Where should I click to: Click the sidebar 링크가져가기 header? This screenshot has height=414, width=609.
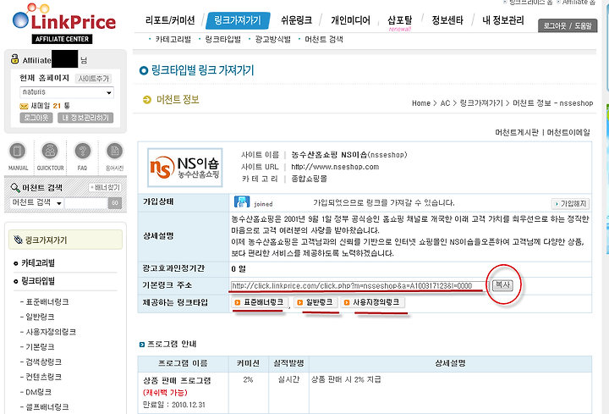(x=65, y=240)
